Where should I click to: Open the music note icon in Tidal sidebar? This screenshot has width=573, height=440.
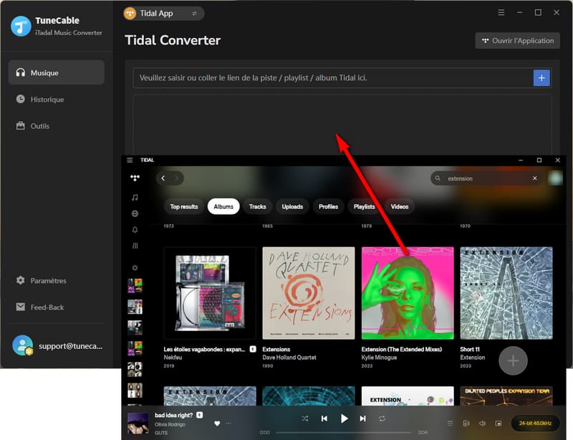135,198
